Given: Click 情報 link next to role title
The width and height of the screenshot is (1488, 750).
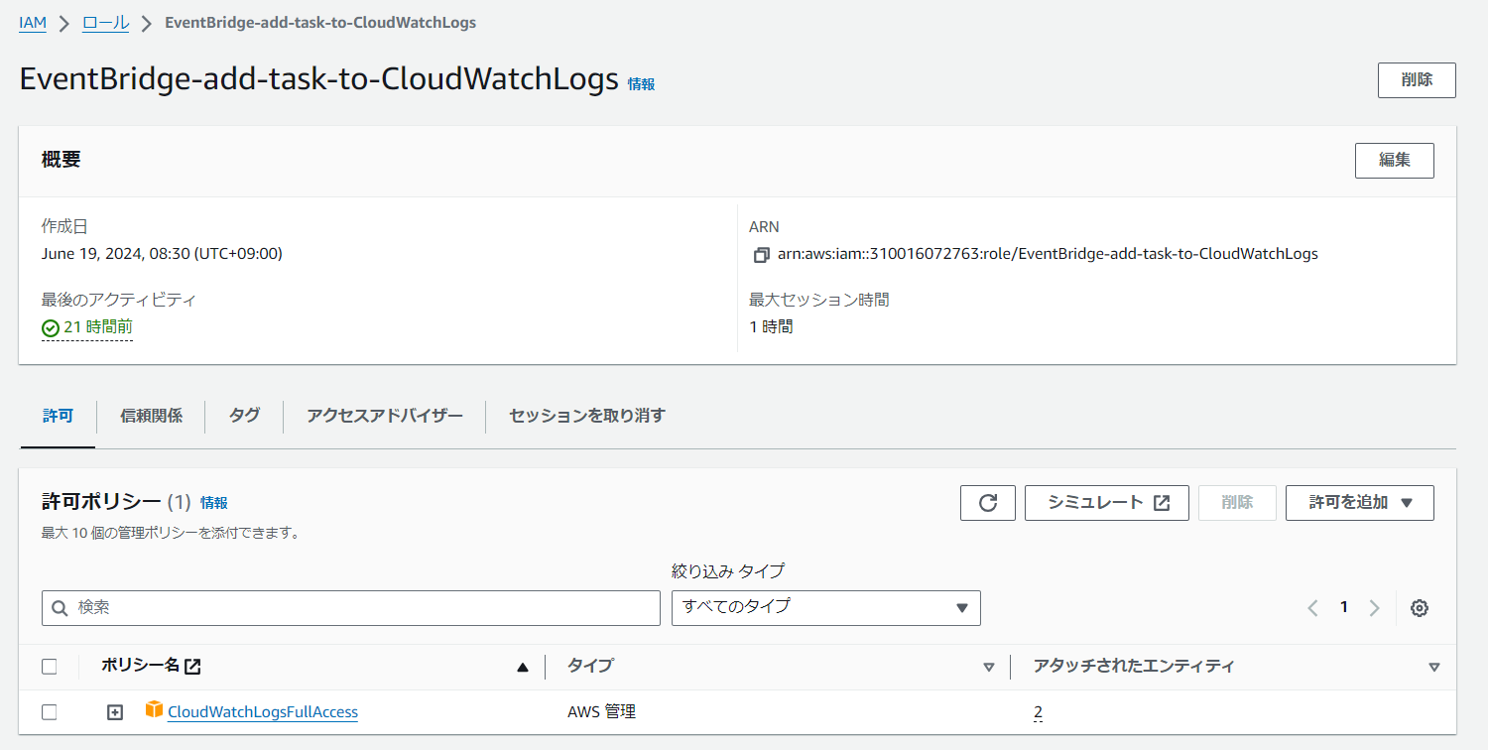Looking at the screenshot, I should point(641,84).
